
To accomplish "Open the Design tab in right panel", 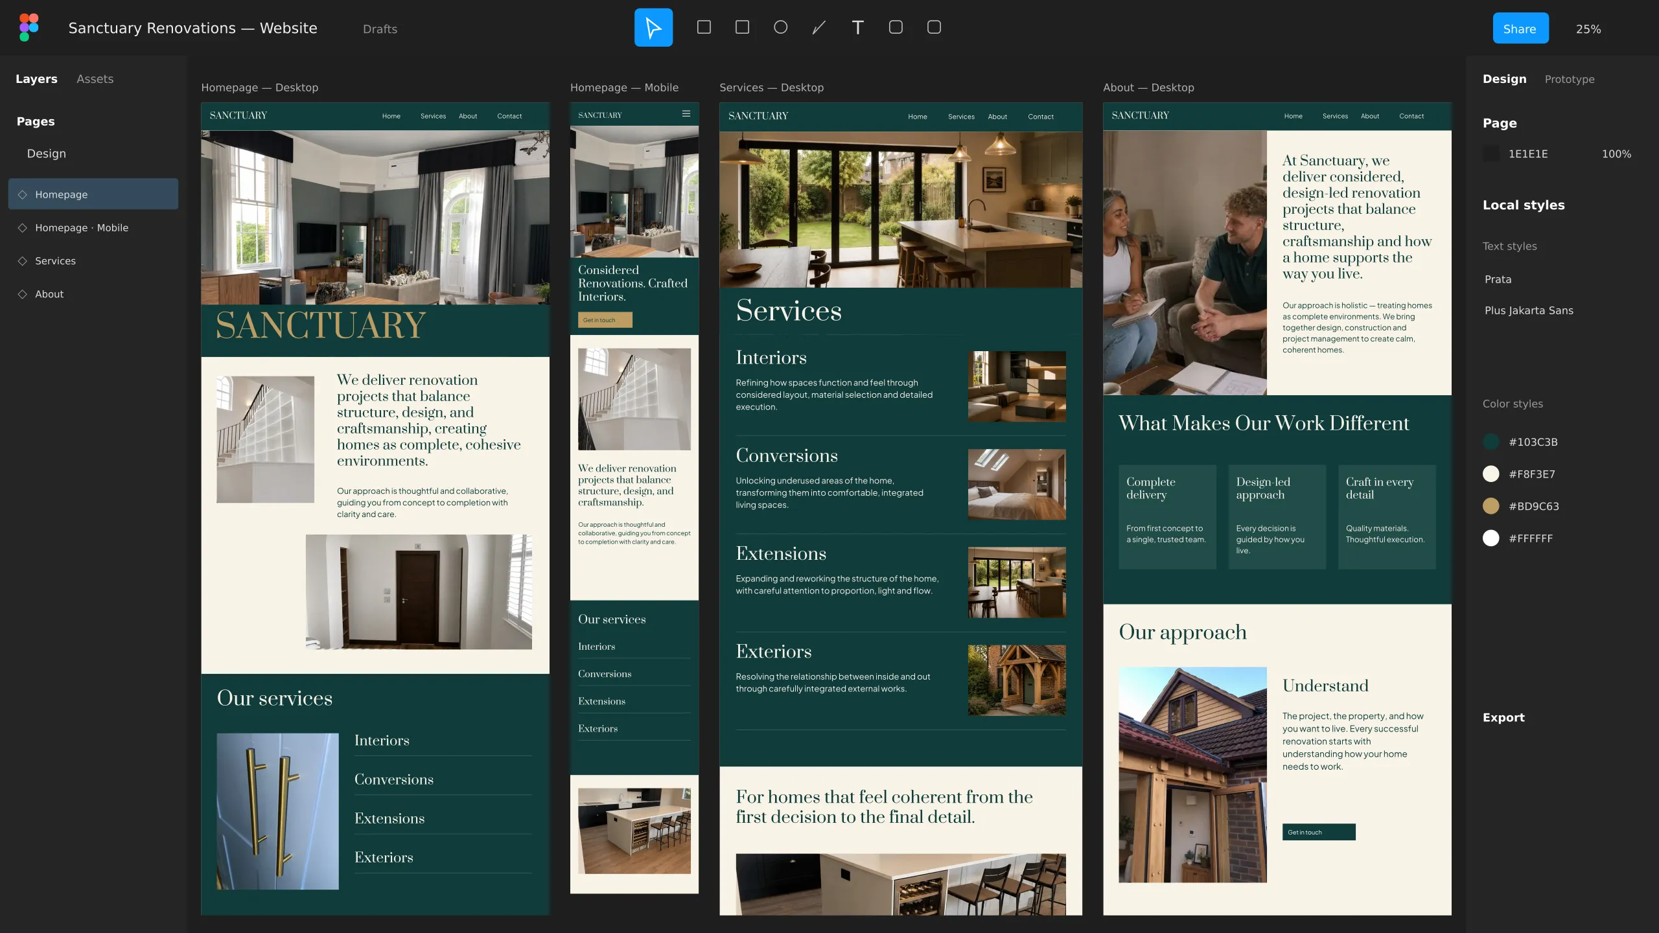I will pyautogui.click(x=1504, y=78).
